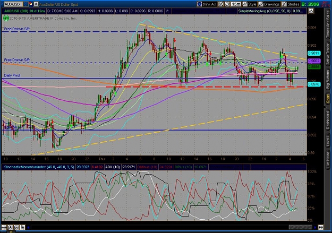Click the symbol actions icon beside AusDollar title
This screenshot has height=233, width=332.
36,4
